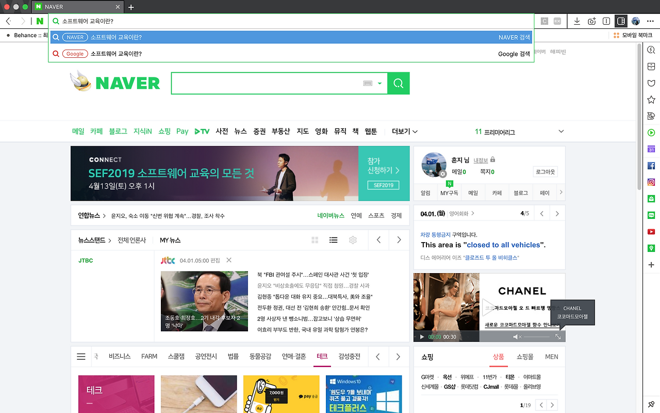Open the screen capture tool in toolbar
The height and width of the screenshot is (413, 660).
(592, 21)
